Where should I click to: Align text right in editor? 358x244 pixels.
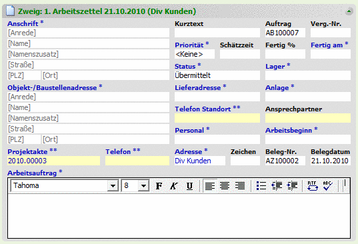coord(240,186)
